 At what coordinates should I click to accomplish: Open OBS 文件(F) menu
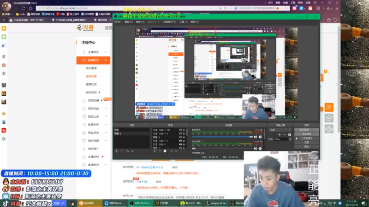tap(118, 22)
